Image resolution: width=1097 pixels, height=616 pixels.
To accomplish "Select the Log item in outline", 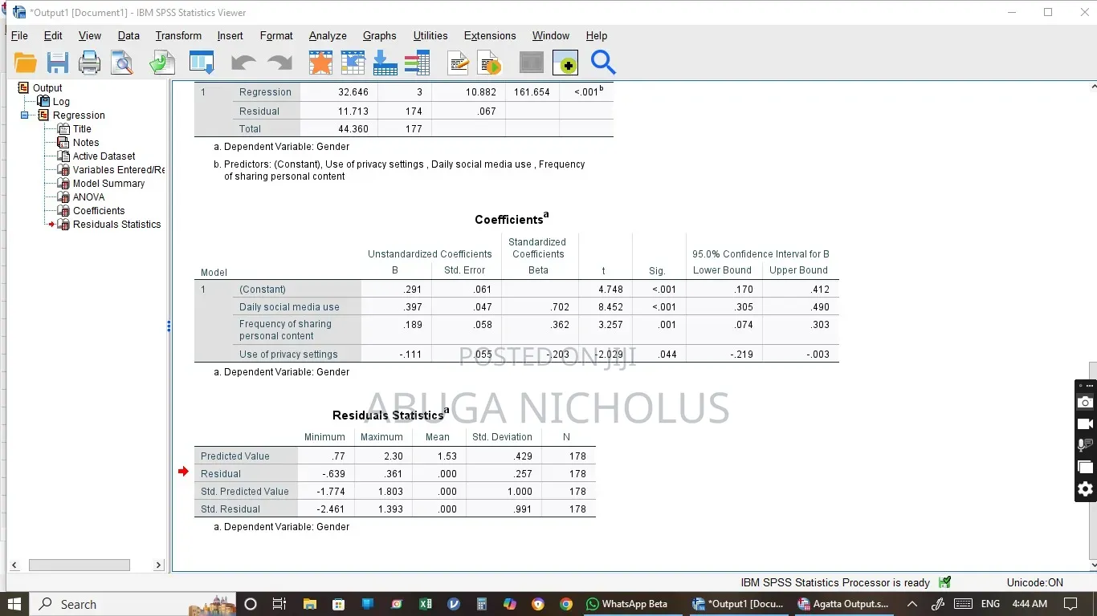I will pyautogui.click(x=61, y=102).
